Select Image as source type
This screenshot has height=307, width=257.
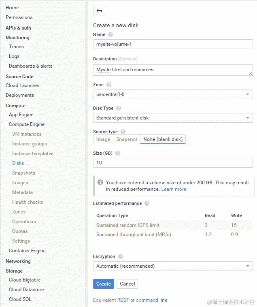pyautogui.click(x=103, y=139)
